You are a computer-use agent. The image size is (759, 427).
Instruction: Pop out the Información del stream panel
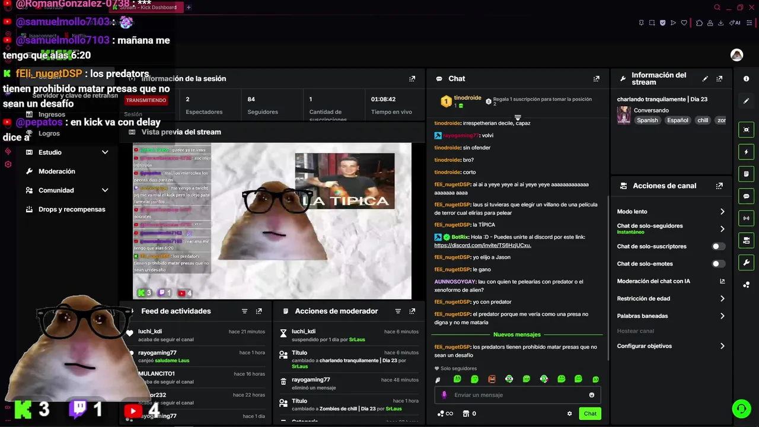(x=719, y=79)
